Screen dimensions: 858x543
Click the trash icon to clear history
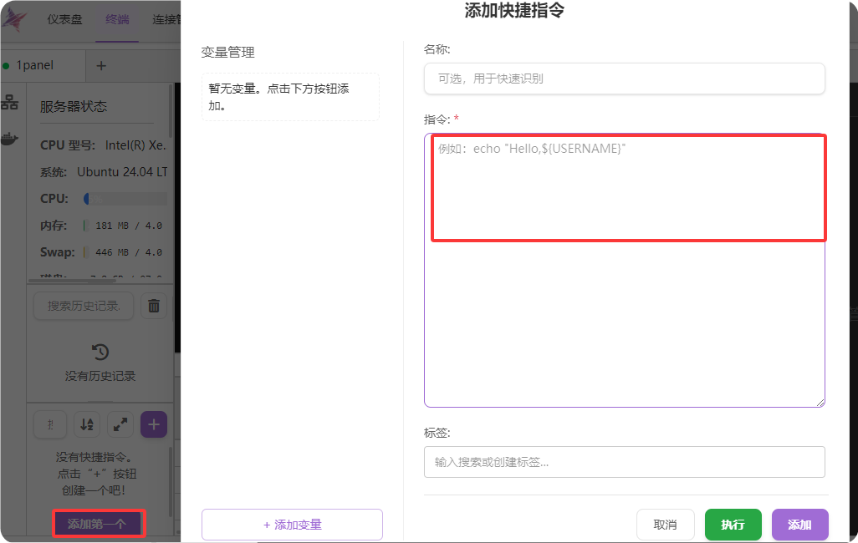point(153,307)
